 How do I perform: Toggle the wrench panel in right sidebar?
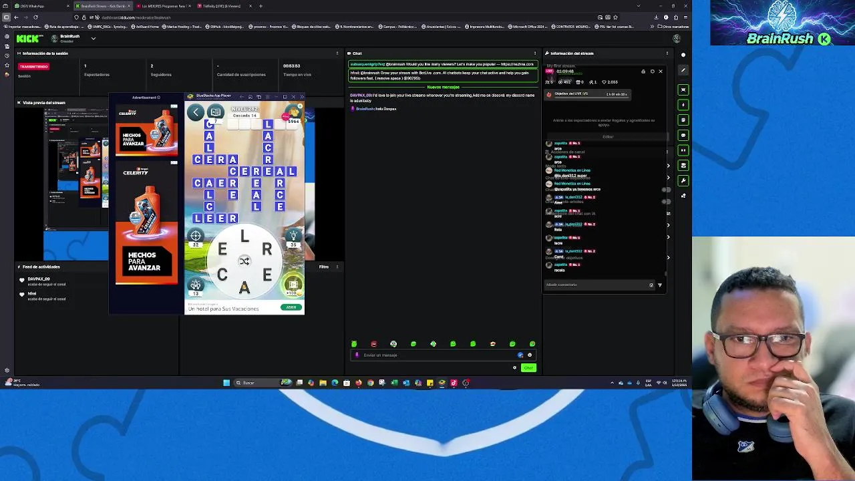[683, 180]
